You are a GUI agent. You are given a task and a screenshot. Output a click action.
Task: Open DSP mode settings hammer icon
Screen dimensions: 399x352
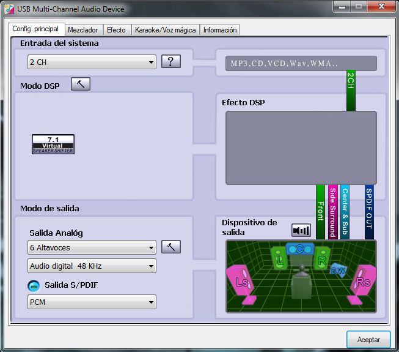[80, 84]
